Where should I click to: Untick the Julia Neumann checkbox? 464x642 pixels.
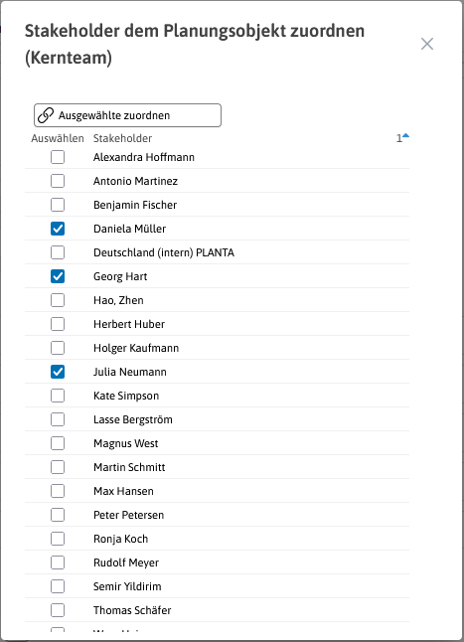(58, 372)
